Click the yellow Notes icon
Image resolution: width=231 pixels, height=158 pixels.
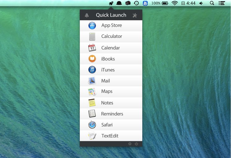tap(92, 103)
